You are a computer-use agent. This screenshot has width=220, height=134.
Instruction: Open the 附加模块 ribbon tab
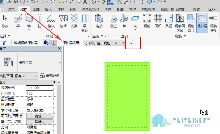pyautogui.click(x=148, y=10)
